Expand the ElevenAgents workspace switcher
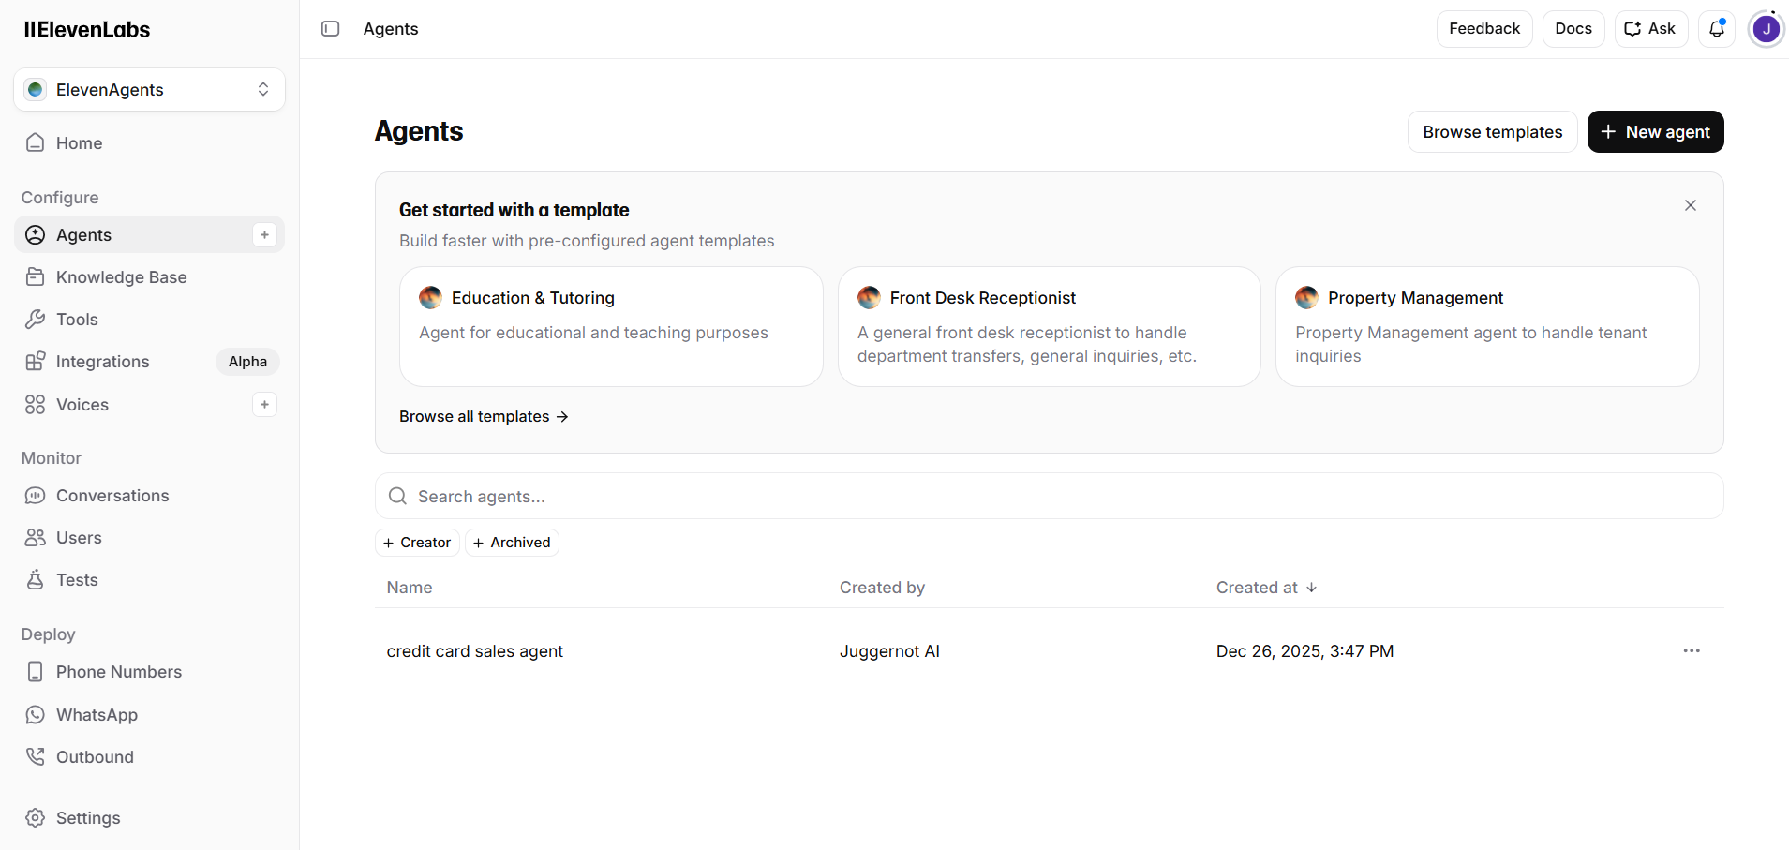1789x850 pixels. (x=149, y=90)
